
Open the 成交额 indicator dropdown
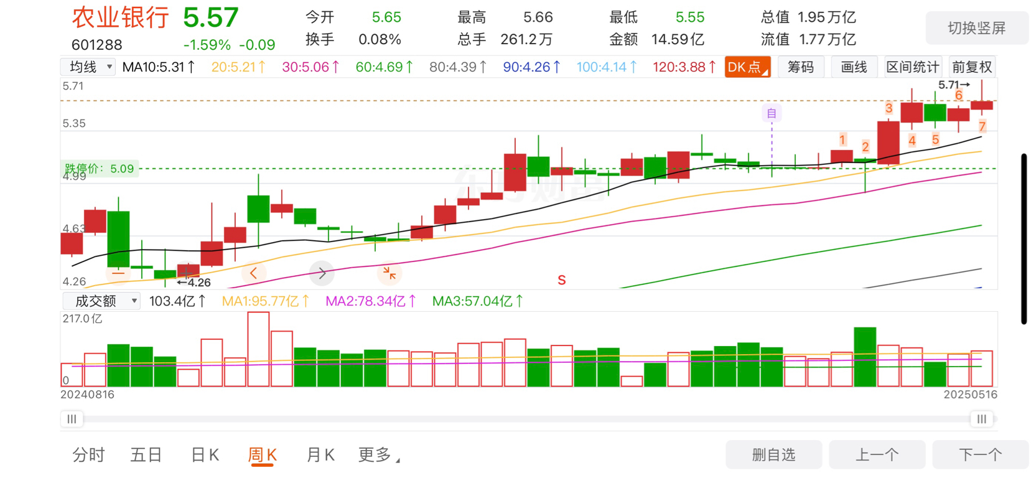pos(101,301)
